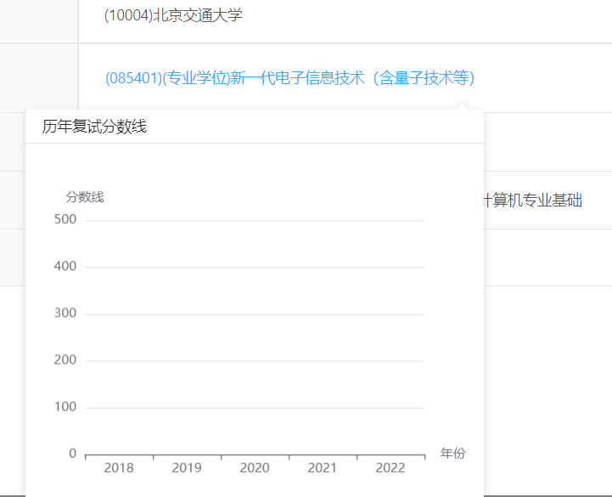612x497 pixels.
Task: Click the 算机专业基础 subject text
Action: click(533, 200)
